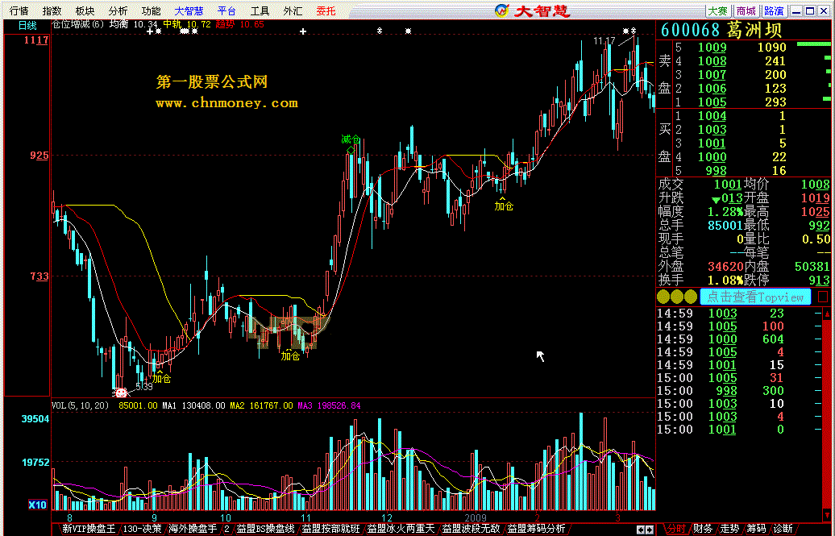Click the 均价 value 1008
Viewport: 835px width, 536px height.
pos(816,185)
